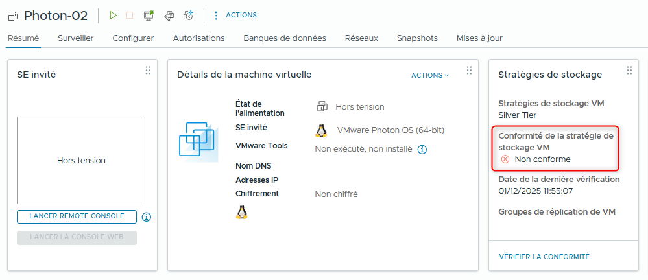Click the VM icon beside Photon-02 title
Viewport: 648px width, 280px height.
pyautogui.click(x=13, y=16)
